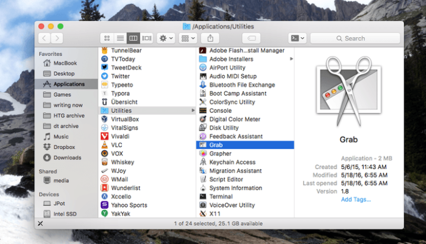Open the Arrange items dropdown
Viewport: 426px width, 244px height.
pyautogui.click(x=188, y=38)
